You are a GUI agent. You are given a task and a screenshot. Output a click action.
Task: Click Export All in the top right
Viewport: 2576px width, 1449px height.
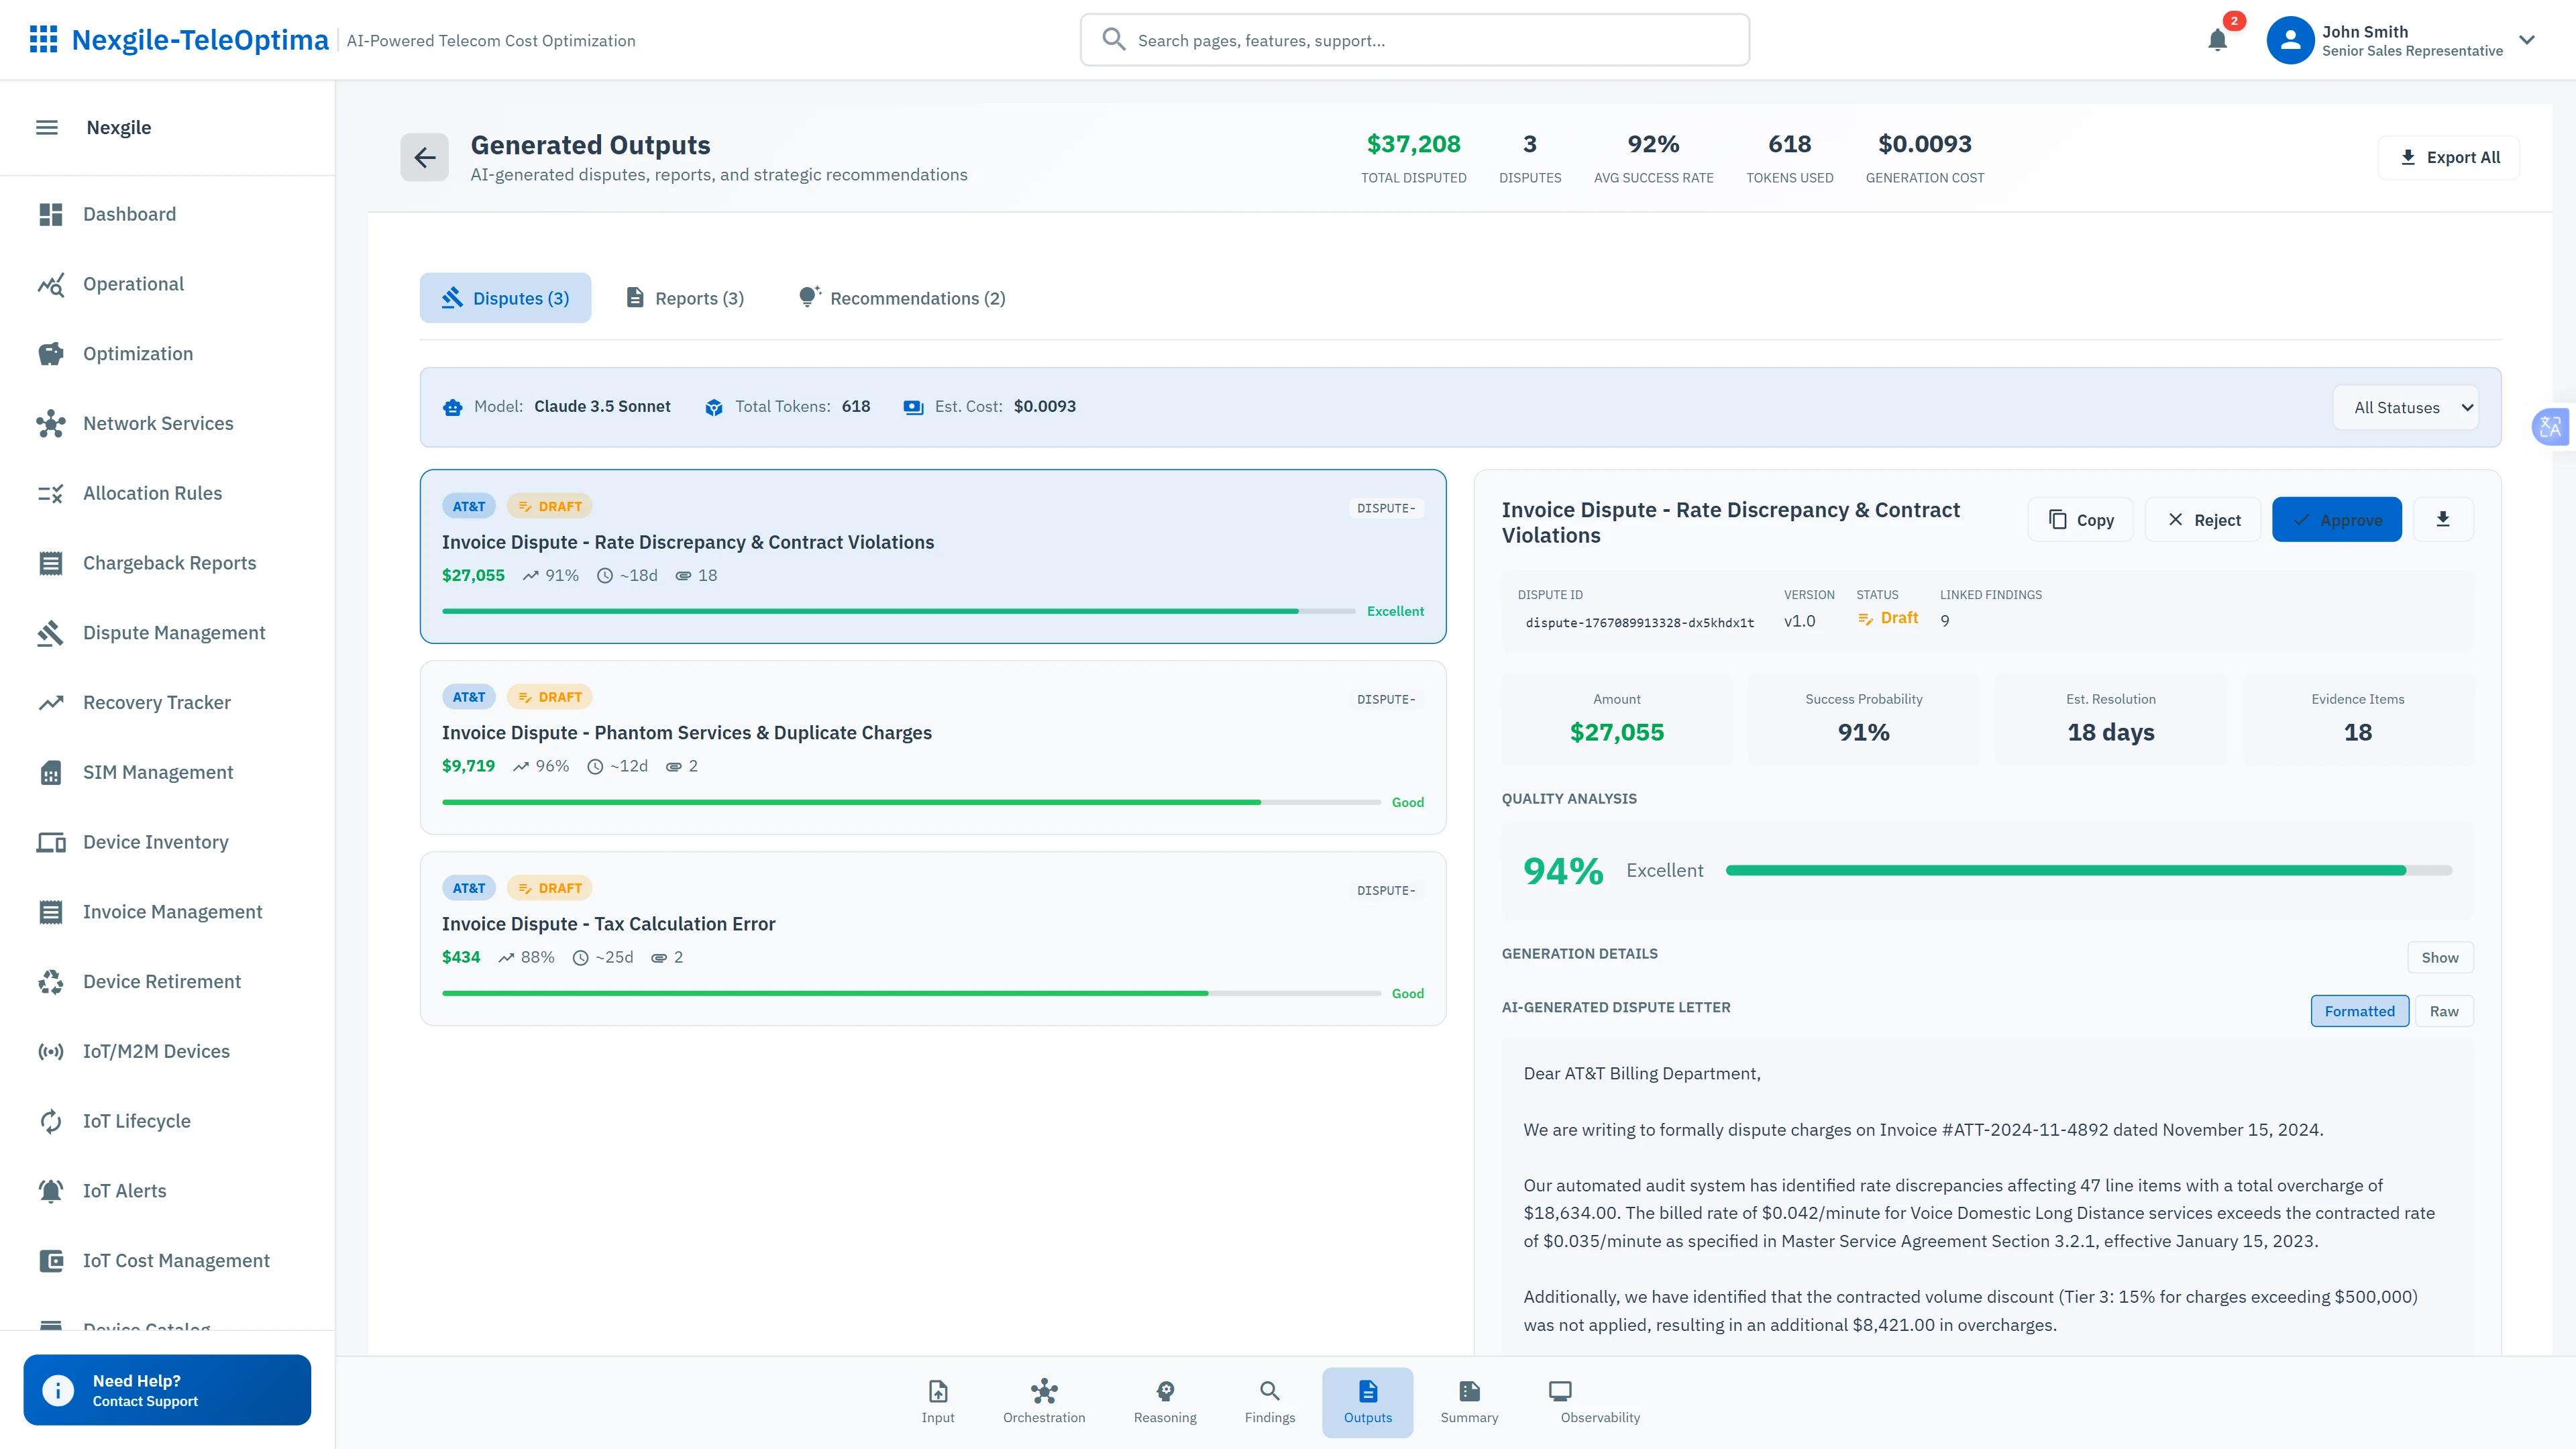tap(2448, 157)
